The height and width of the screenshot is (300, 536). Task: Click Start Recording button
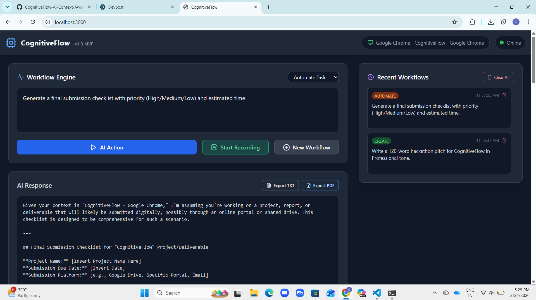point(235,147)
